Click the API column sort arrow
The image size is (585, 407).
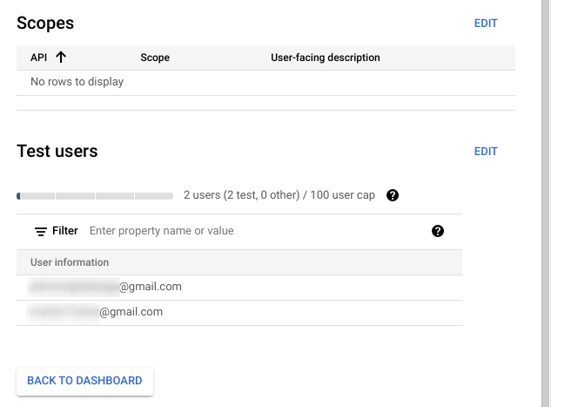pyautogui.click(x=61, y=58)
